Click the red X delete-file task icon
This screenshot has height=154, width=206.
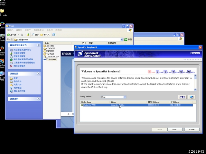pyautogui.click(x=11, y=66)
